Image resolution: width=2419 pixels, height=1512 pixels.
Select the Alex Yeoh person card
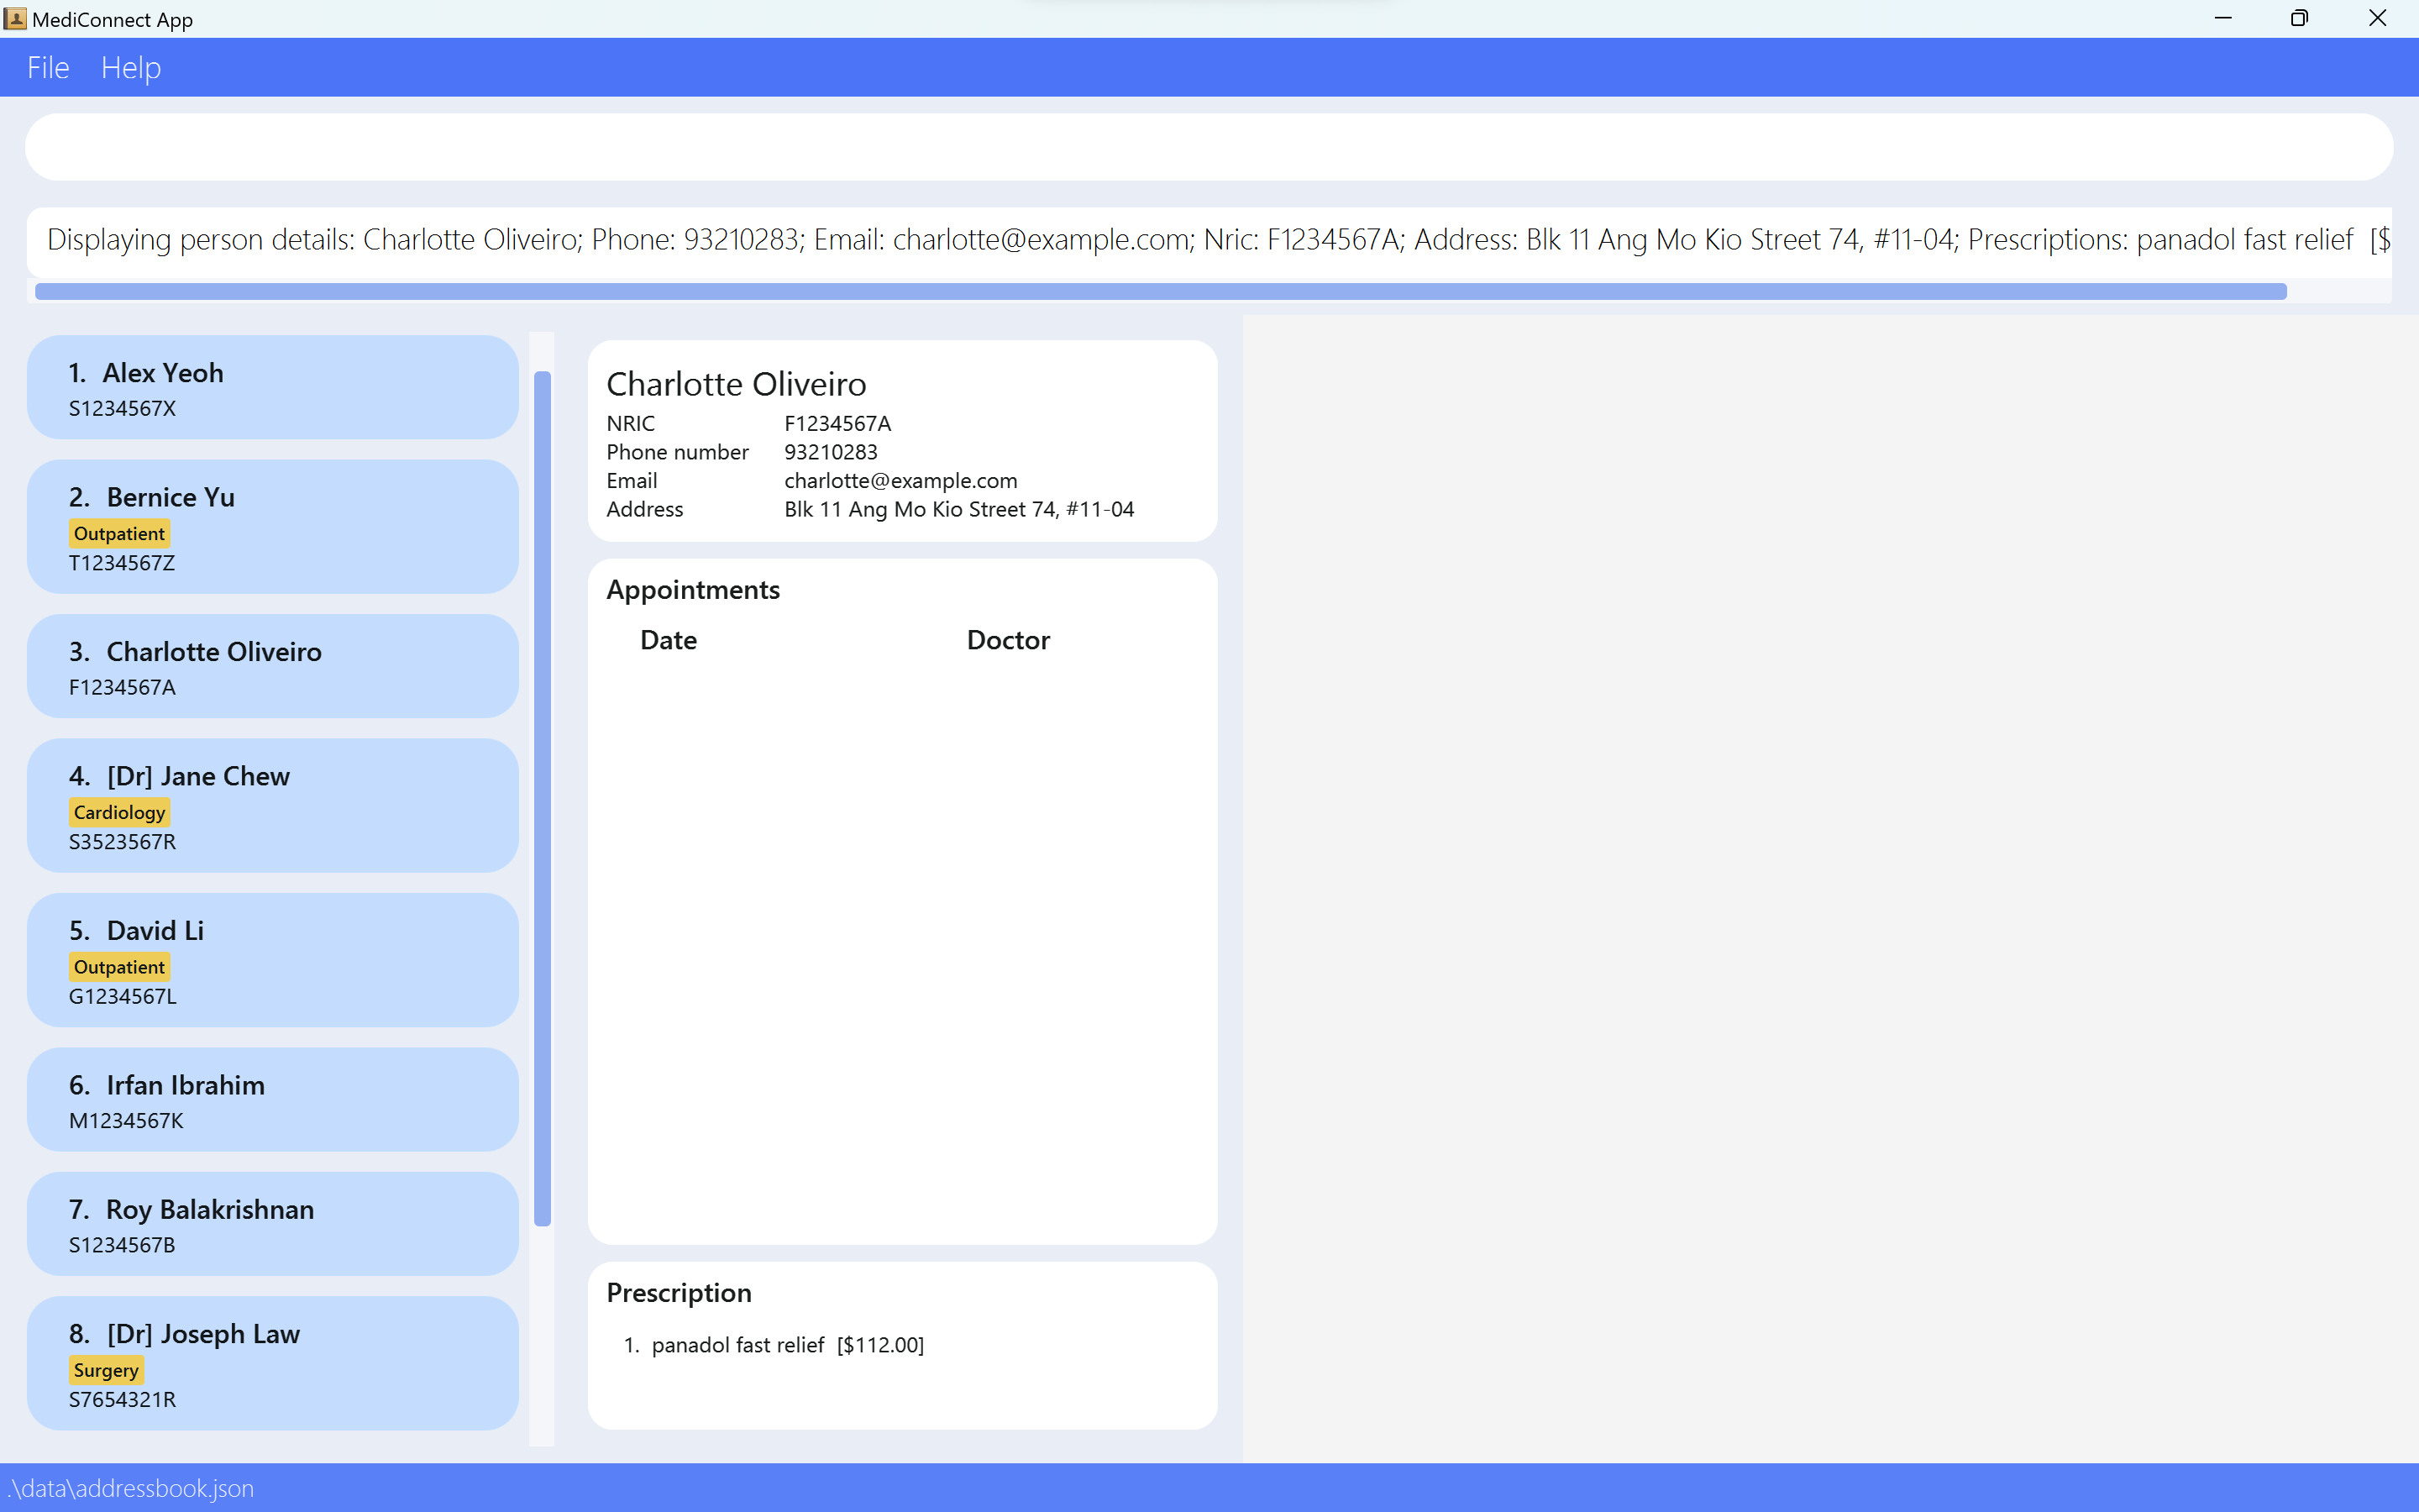[272, 388]
